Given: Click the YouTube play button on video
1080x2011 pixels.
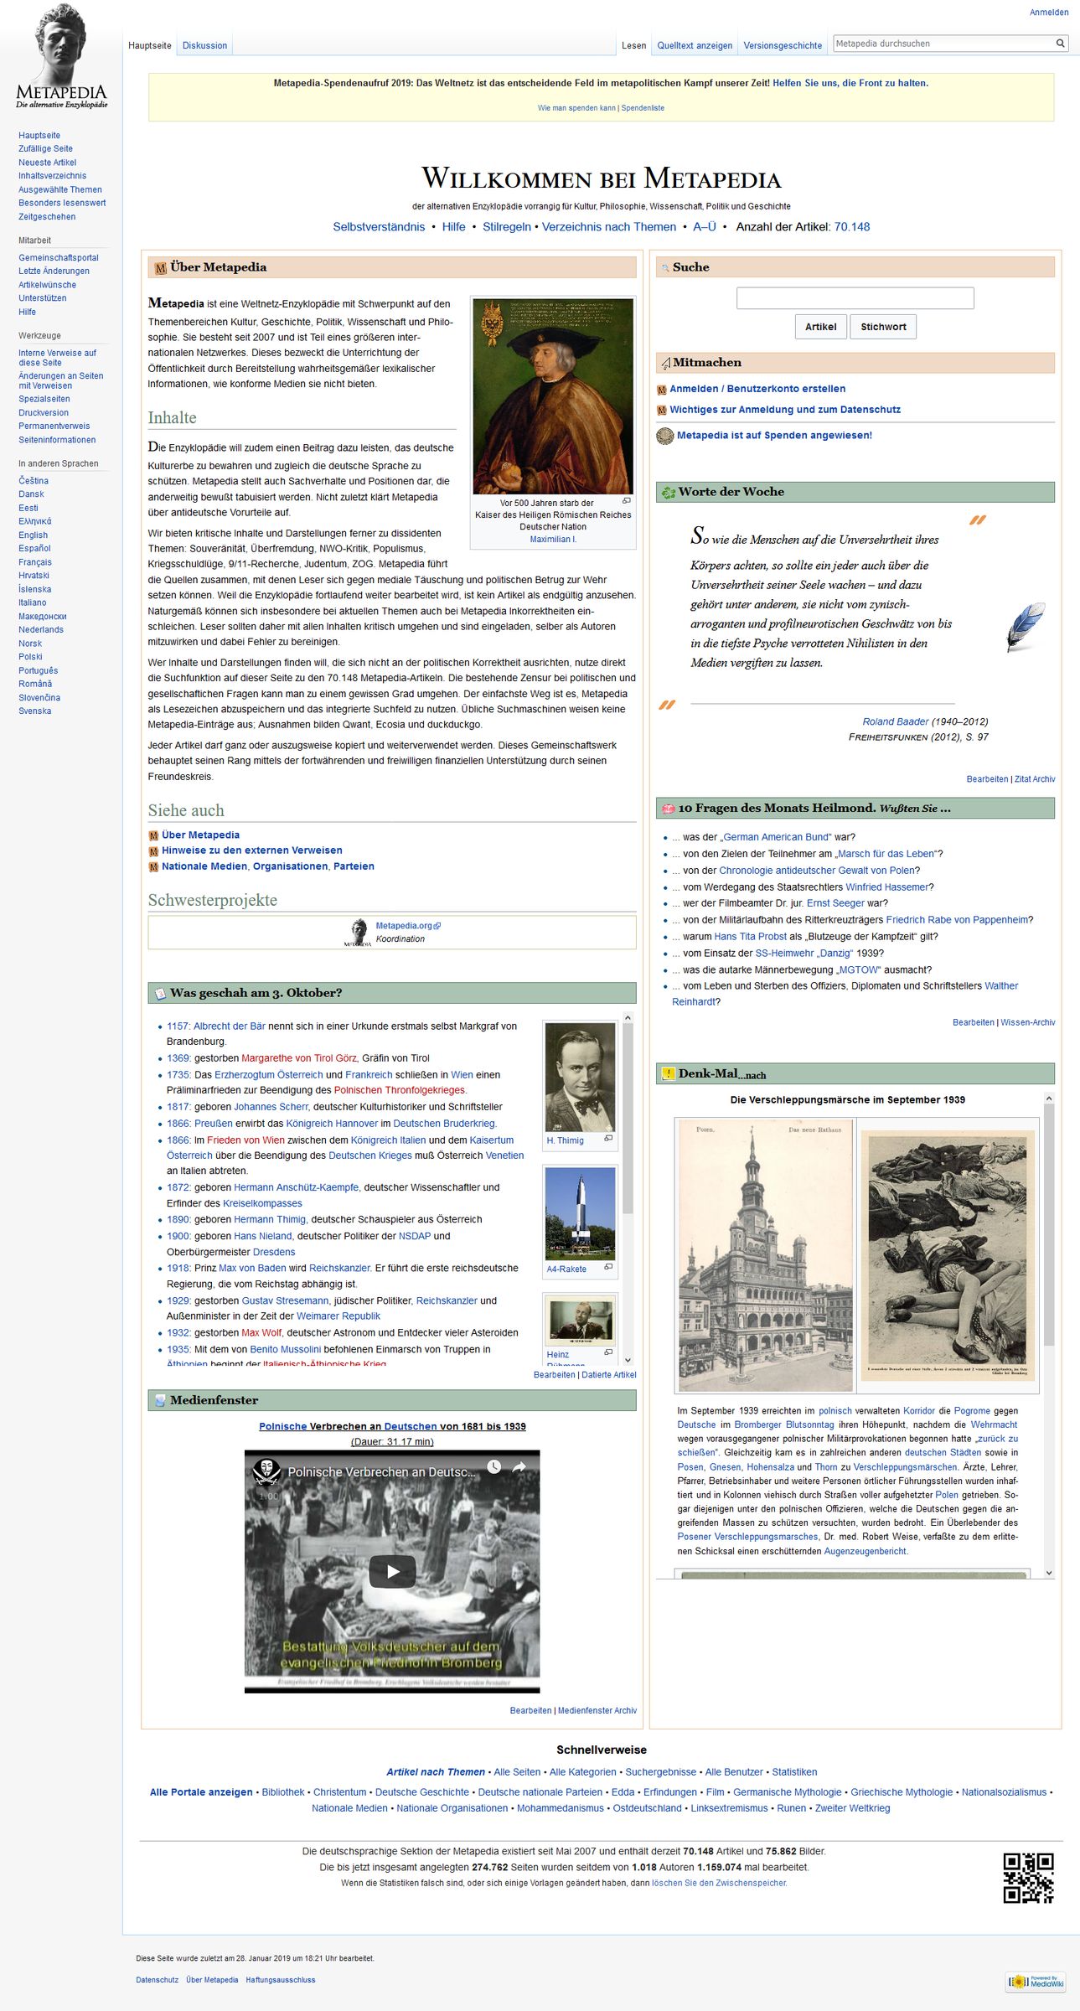Looking at the screenshot, I should pos(392,1572).
